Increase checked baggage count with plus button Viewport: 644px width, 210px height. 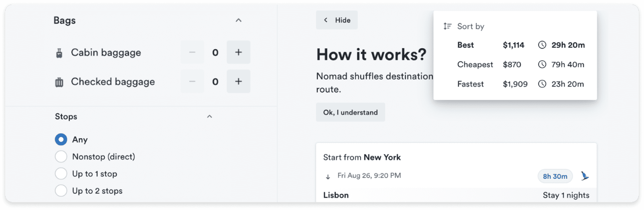click(238, 82)
